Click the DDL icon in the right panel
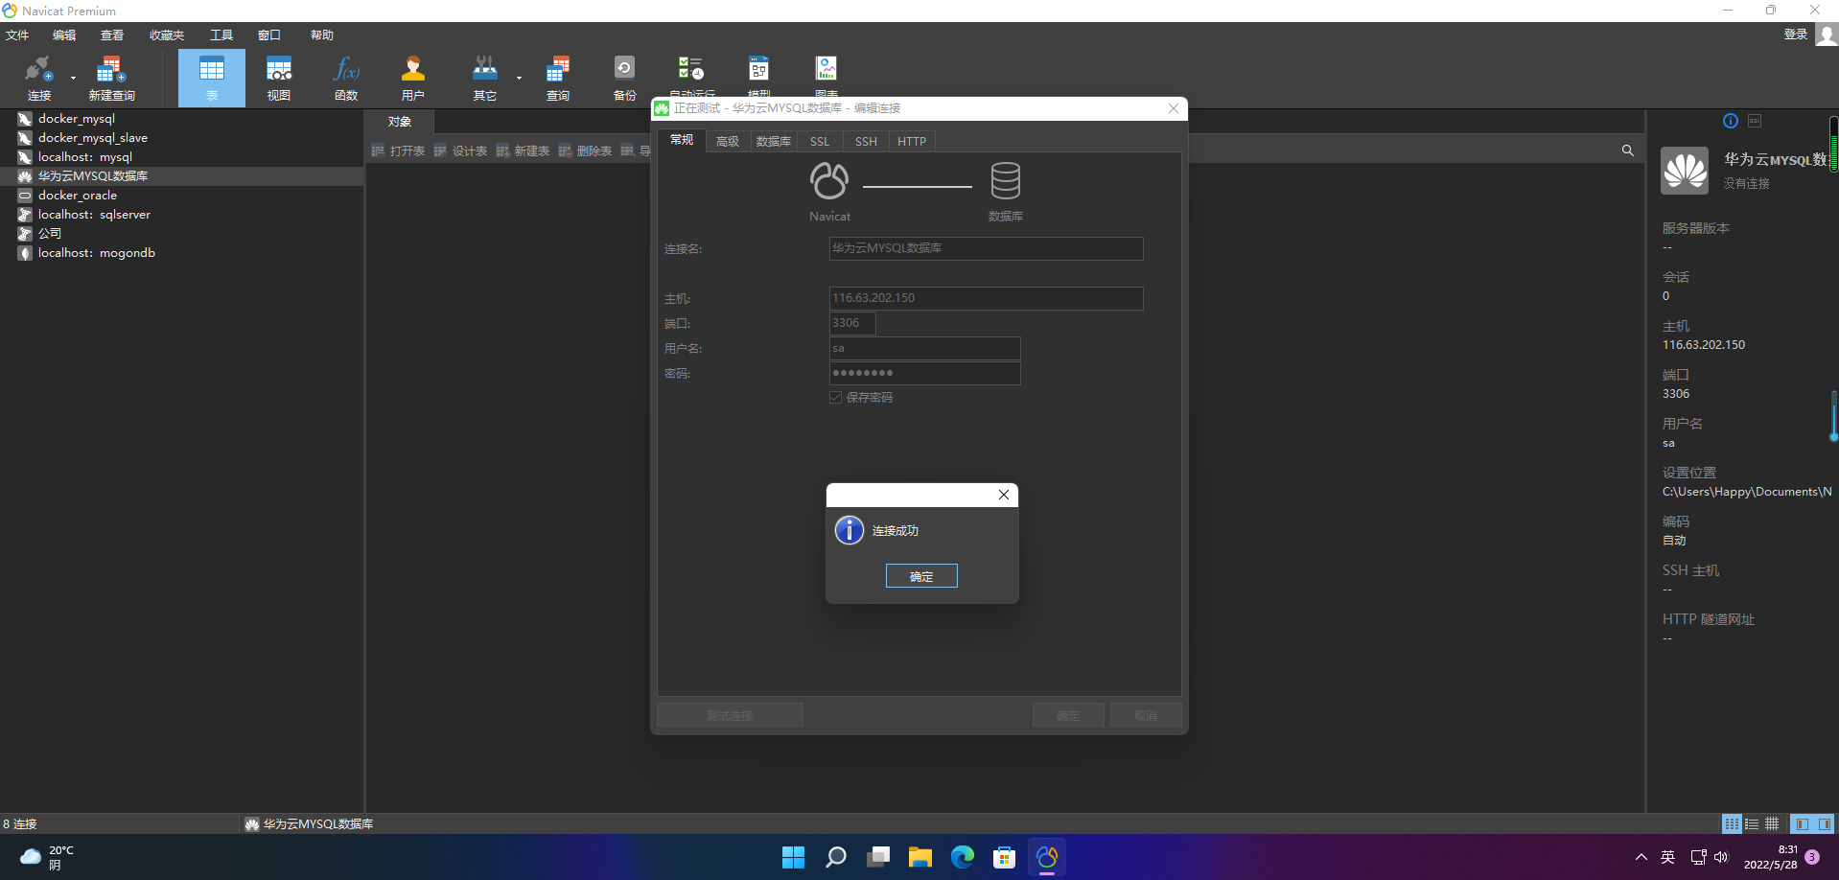This screenshot has width=1839, height=880. pos(1755,121)
